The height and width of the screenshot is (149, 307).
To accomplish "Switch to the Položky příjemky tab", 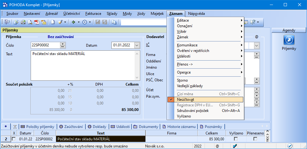I will point(37,126).
